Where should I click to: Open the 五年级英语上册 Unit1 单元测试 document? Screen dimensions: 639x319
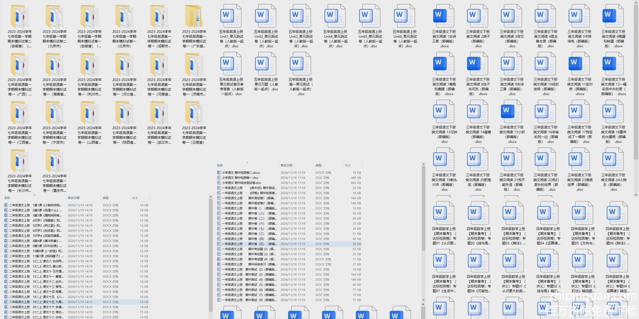coord(231,16)
